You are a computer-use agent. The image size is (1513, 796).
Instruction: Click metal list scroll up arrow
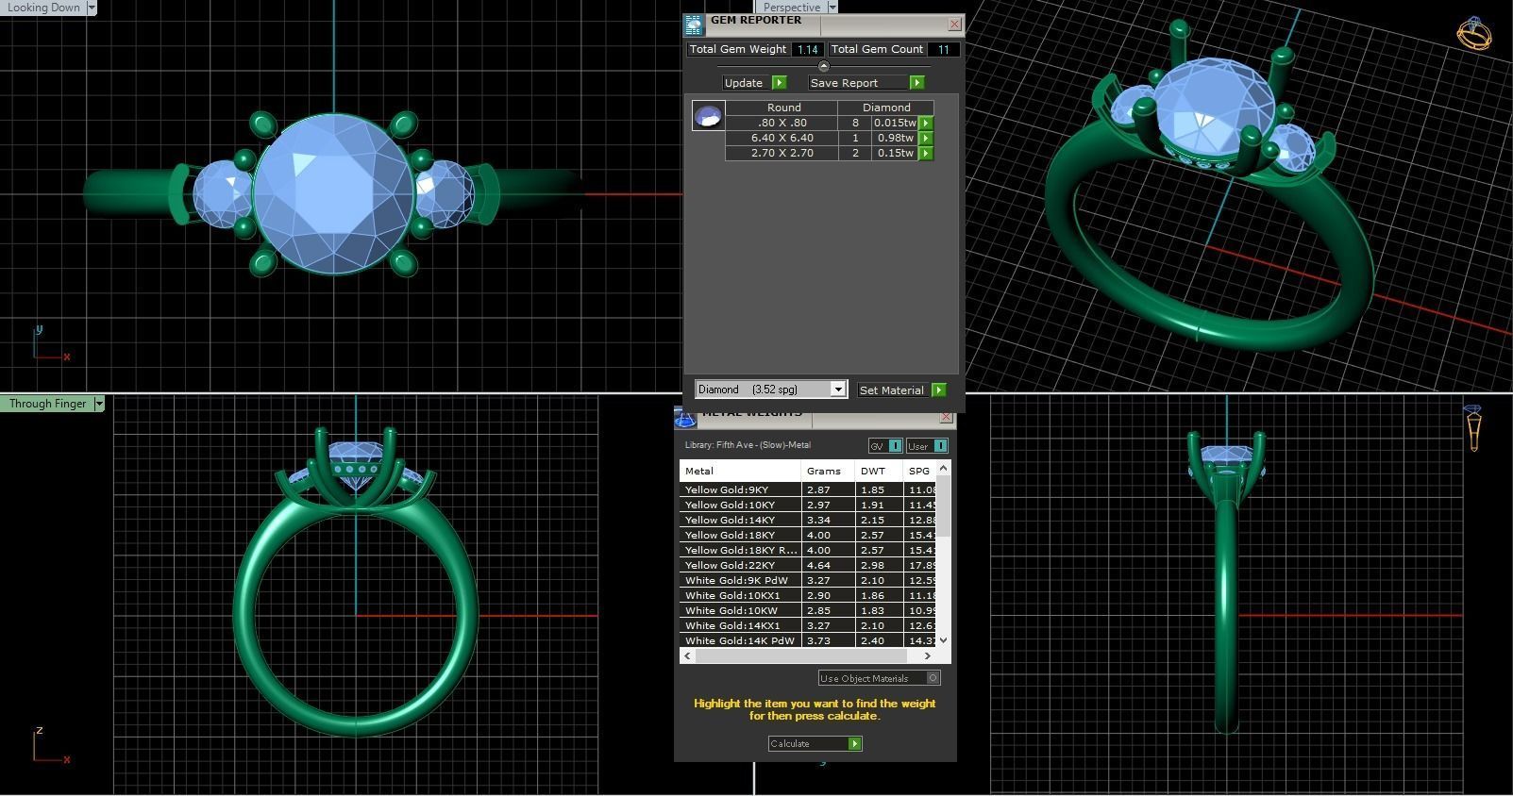(x=944, y=469)
